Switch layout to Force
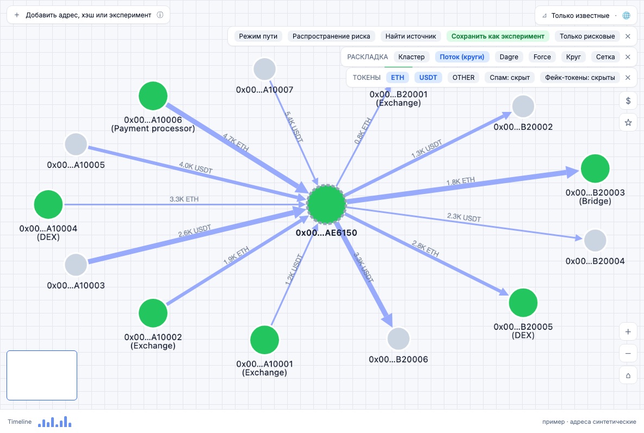 click(542, 57)
